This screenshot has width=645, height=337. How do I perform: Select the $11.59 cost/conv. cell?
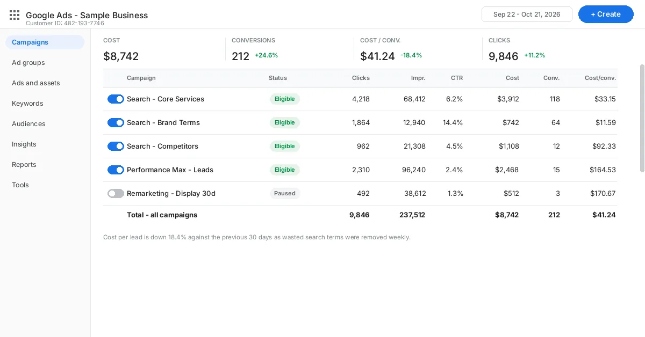(x=606, y=122)
